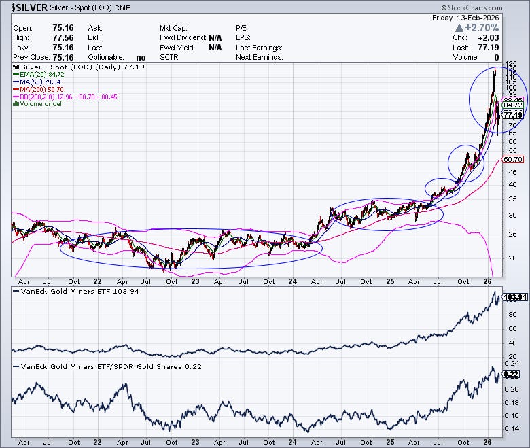Click the volume bars icon in legend

click(x=16, y=104)
